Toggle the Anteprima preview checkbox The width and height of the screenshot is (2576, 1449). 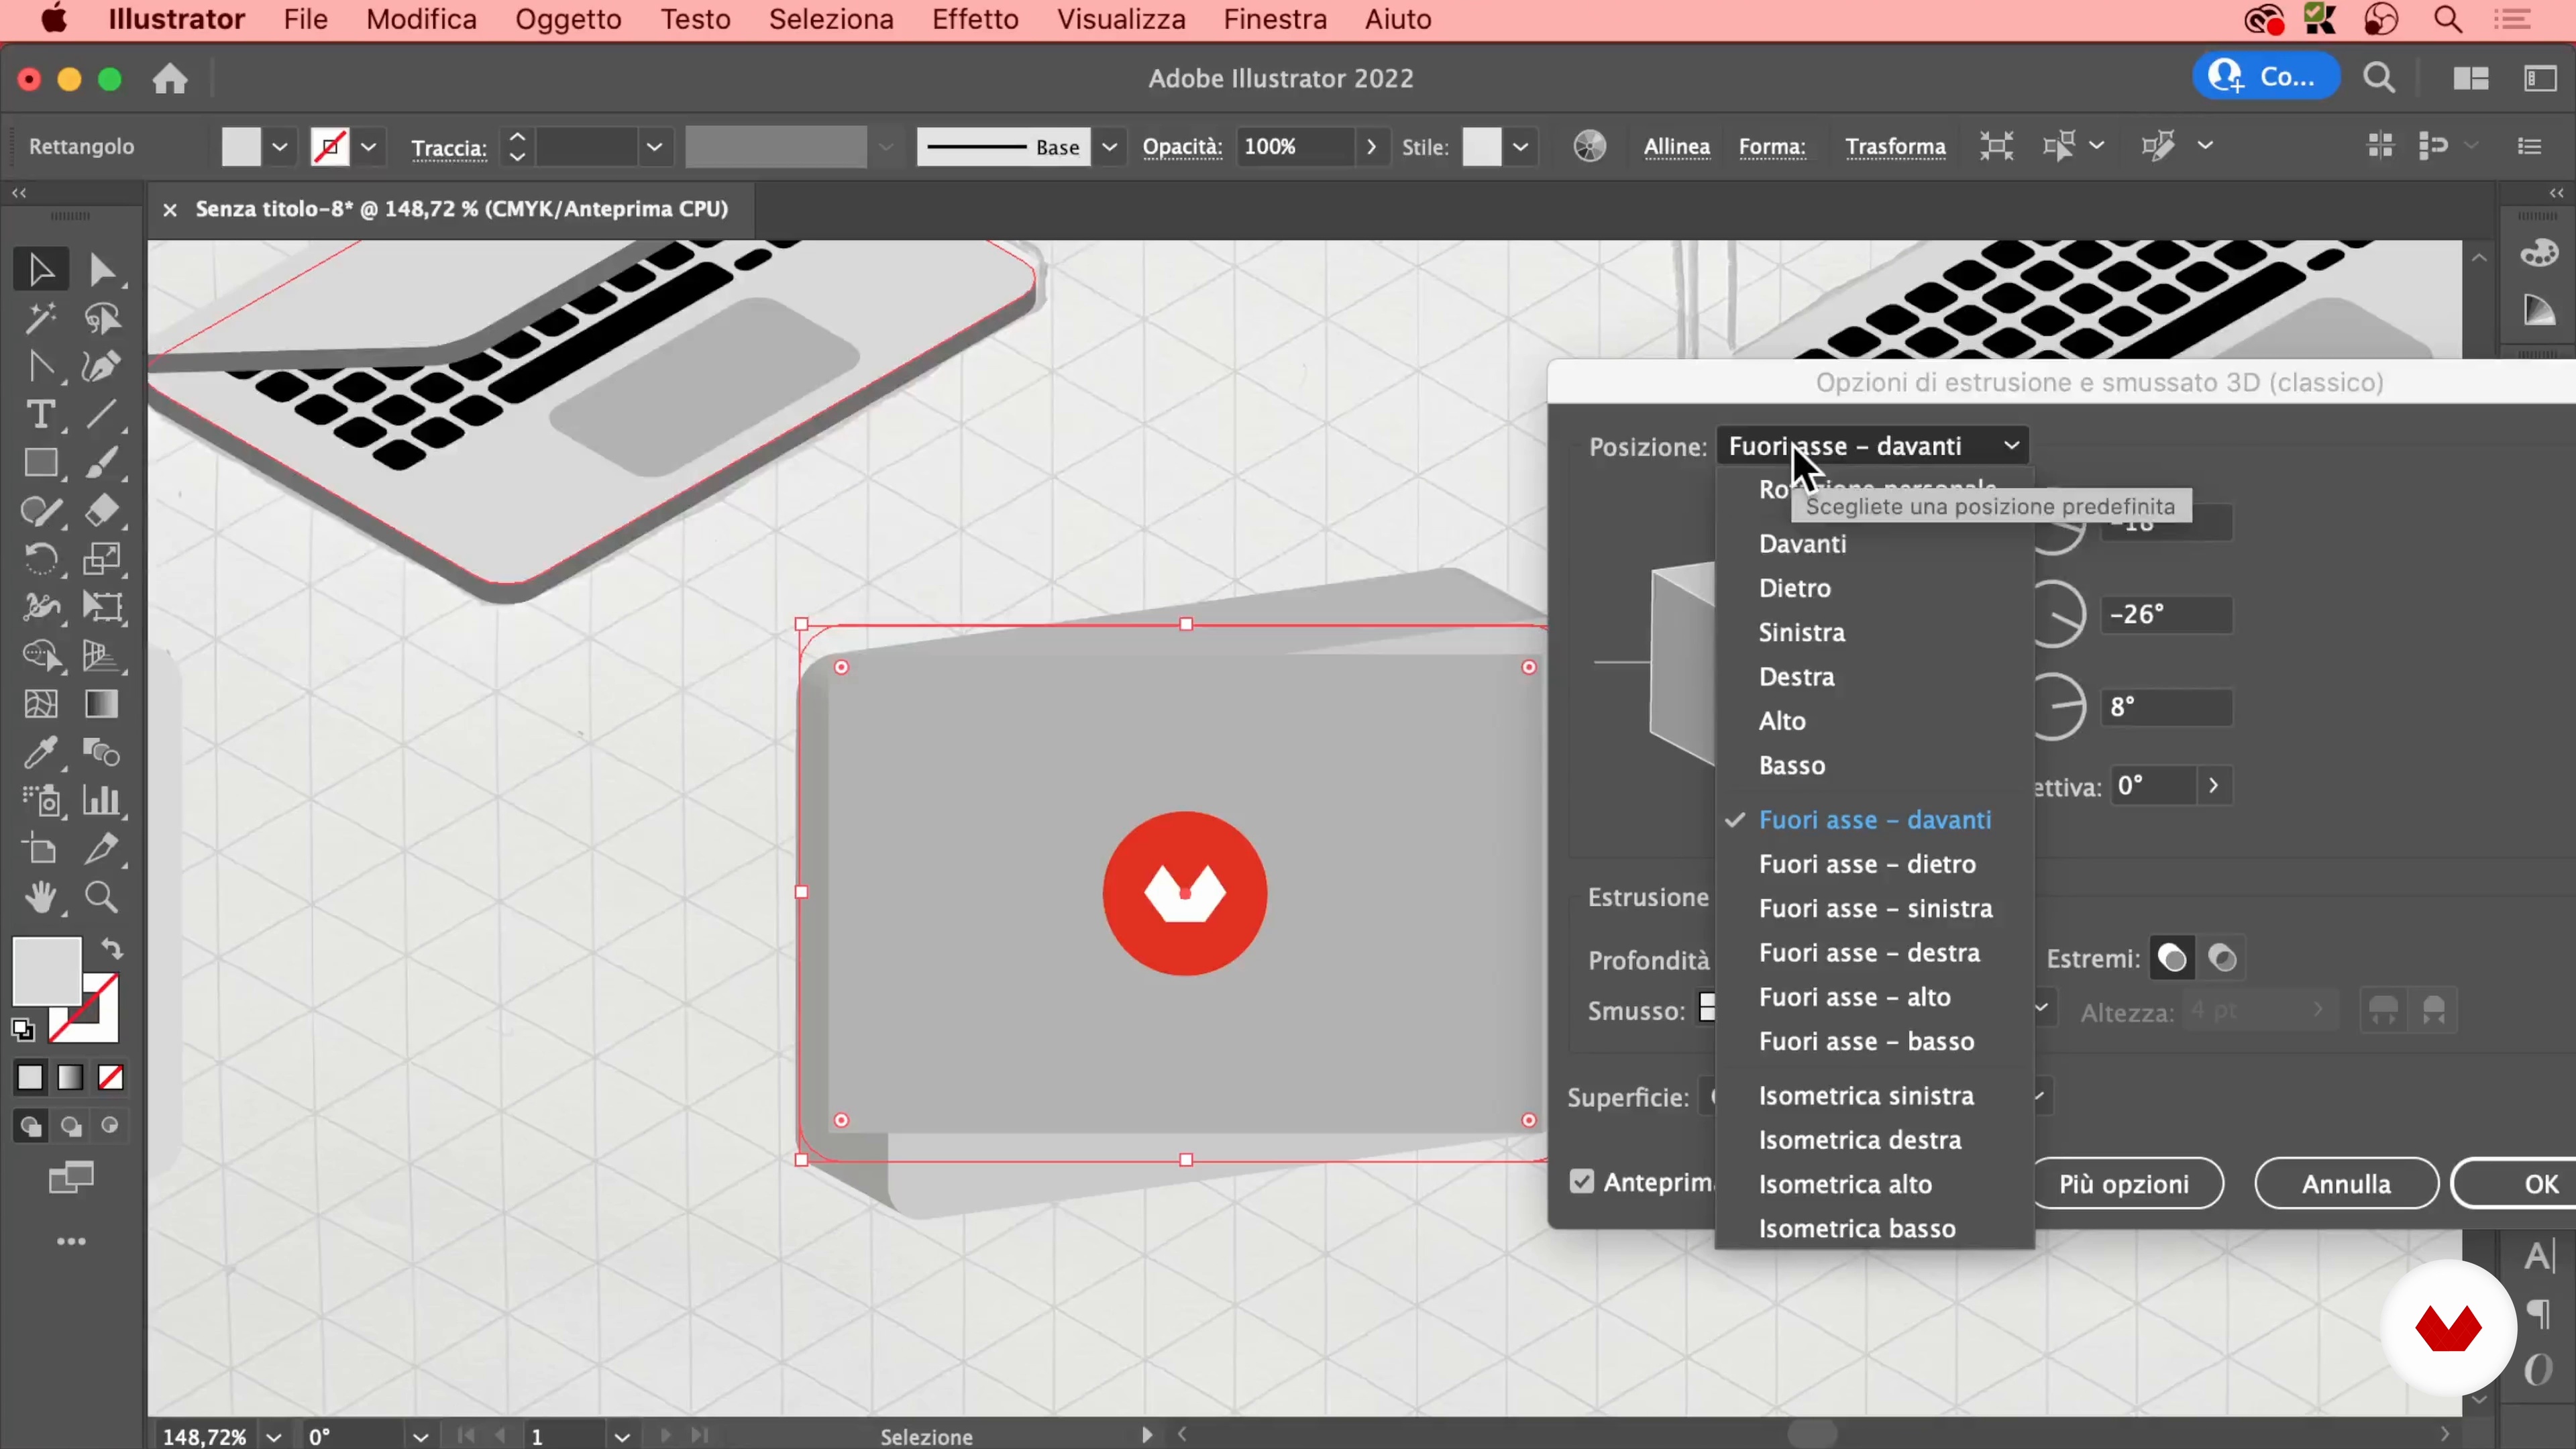point(1581,1182)
